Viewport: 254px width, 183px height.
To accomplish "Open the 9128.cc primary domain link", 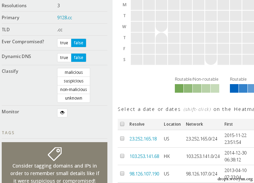I will pyautogui.click(x=65, y=18).
